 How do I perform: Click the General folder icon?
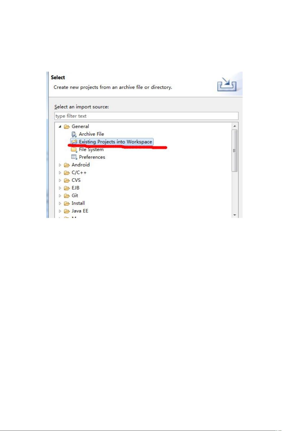(67, 127)
